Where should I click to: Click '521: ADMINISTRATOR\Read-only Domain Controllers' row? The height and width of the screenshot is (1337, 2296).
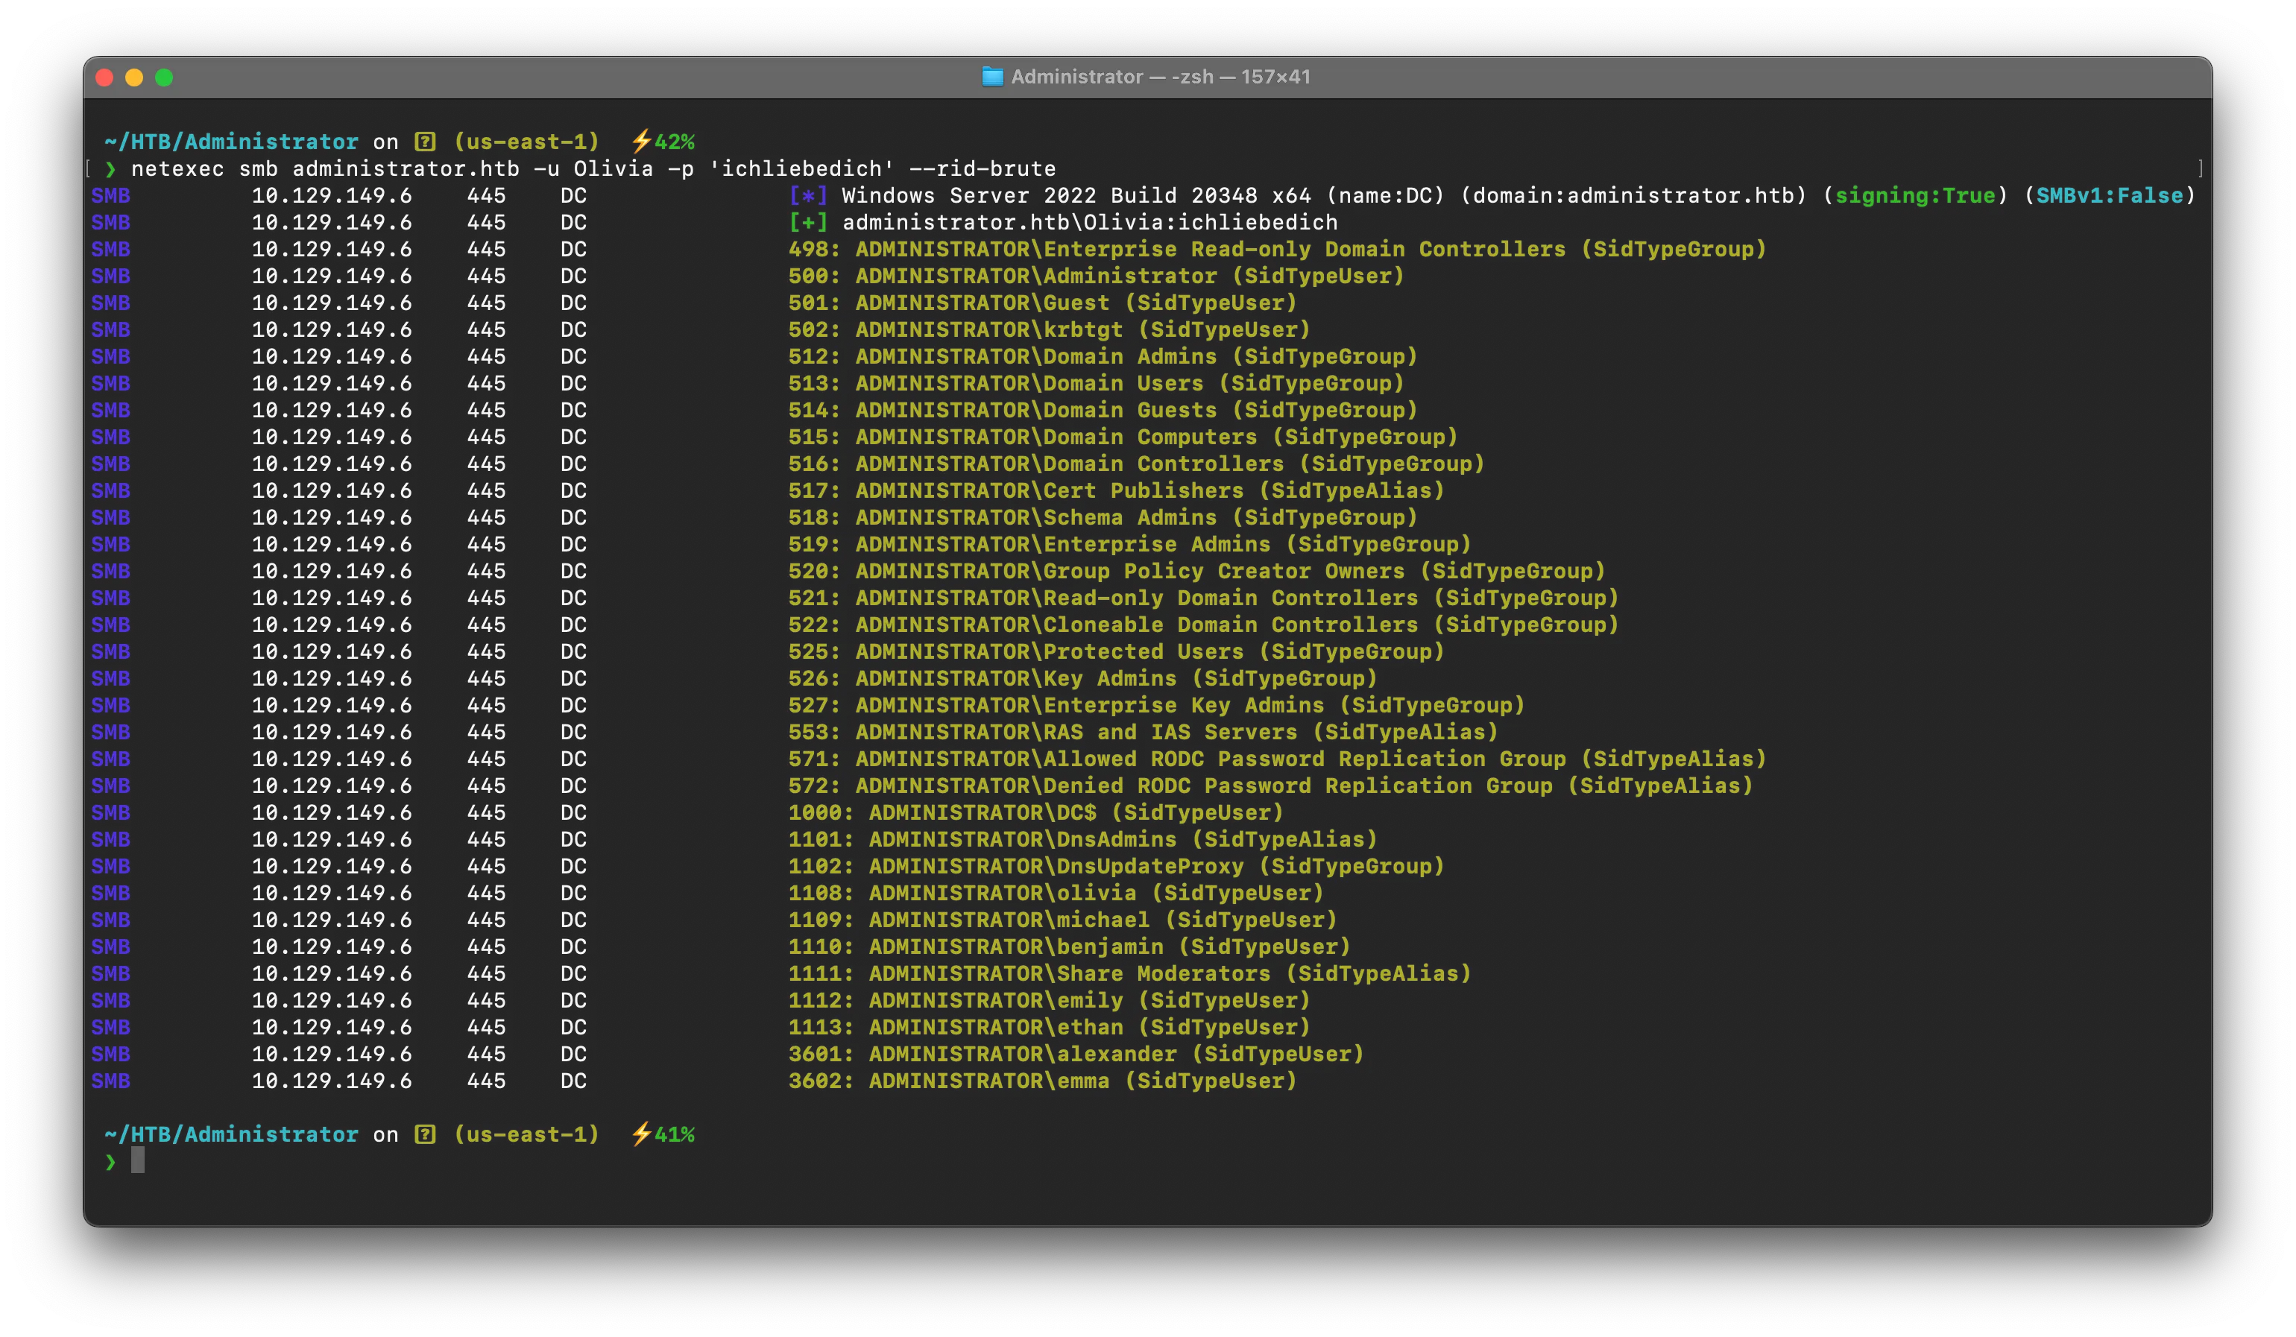coord(1204,598)
